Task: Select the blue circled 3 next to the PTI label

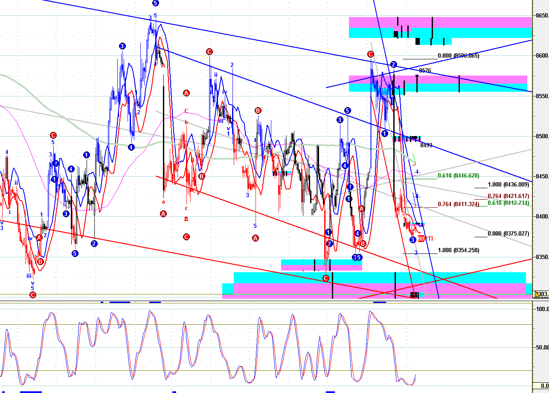Action: click(413, 240)
